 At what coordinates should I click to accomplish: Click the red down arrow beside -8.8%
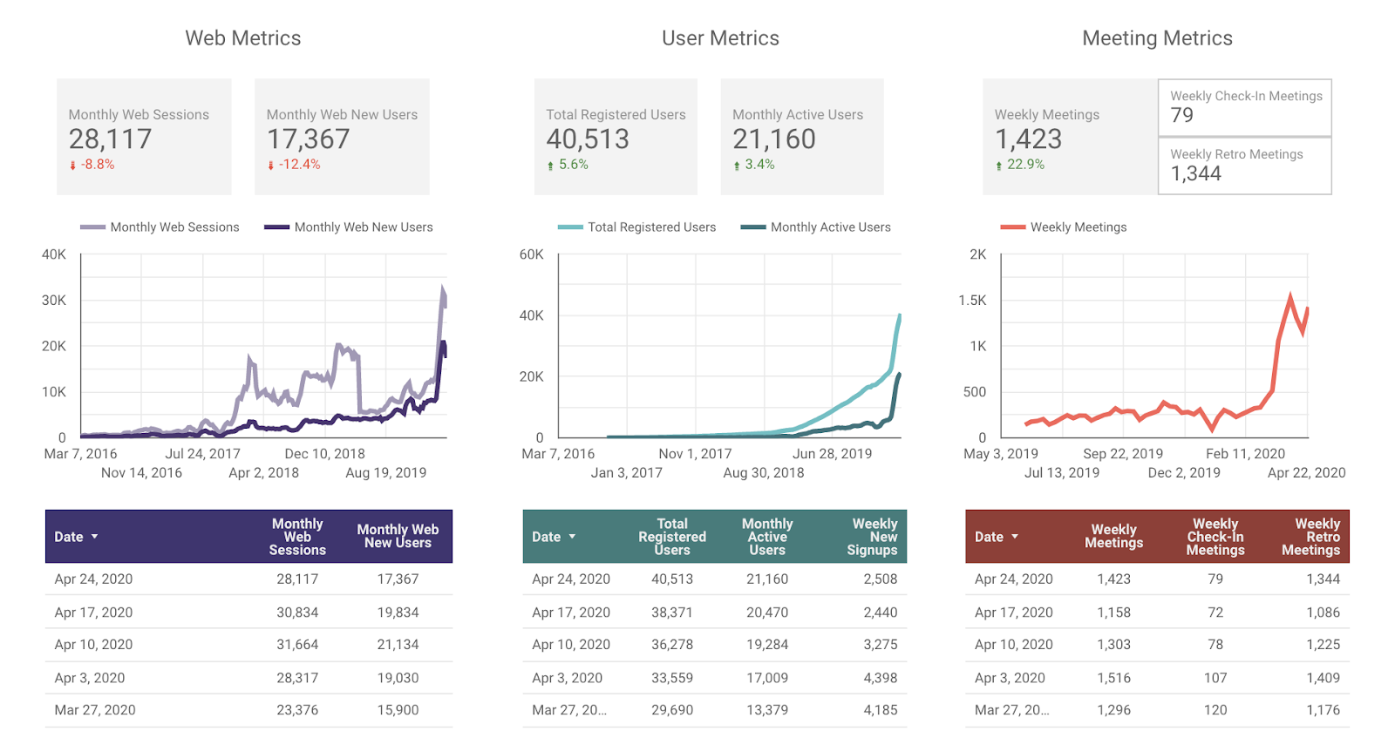pos(73,166)
